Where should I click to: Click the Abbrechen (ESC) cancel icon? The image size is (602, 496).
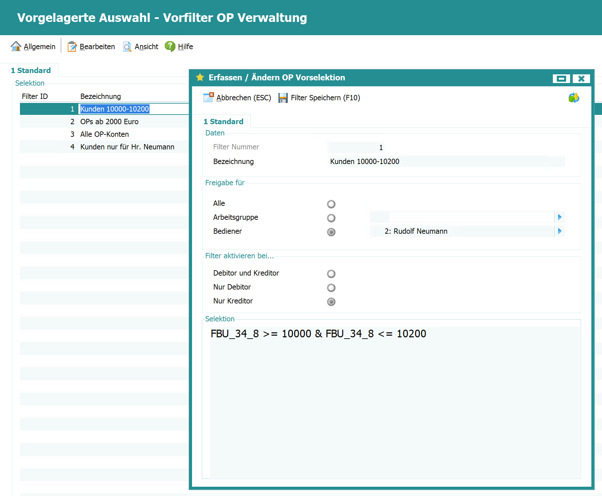208,98
